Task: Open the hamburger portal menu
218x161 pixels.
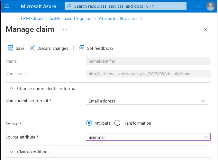Action: click(x=7, y=6)
